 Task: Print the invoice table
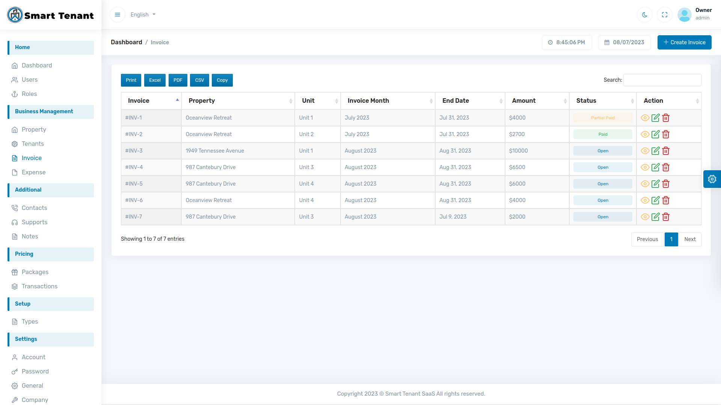[131, 80]
